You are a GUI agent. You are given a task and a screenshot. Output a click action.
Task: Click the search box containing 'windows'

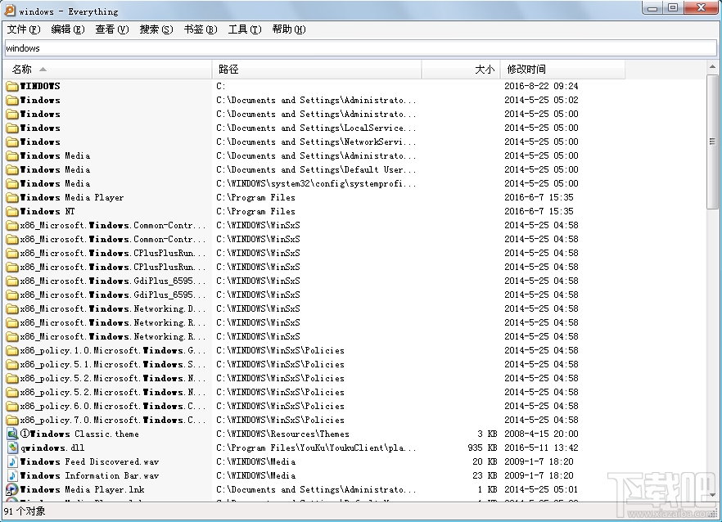[360, 48]
